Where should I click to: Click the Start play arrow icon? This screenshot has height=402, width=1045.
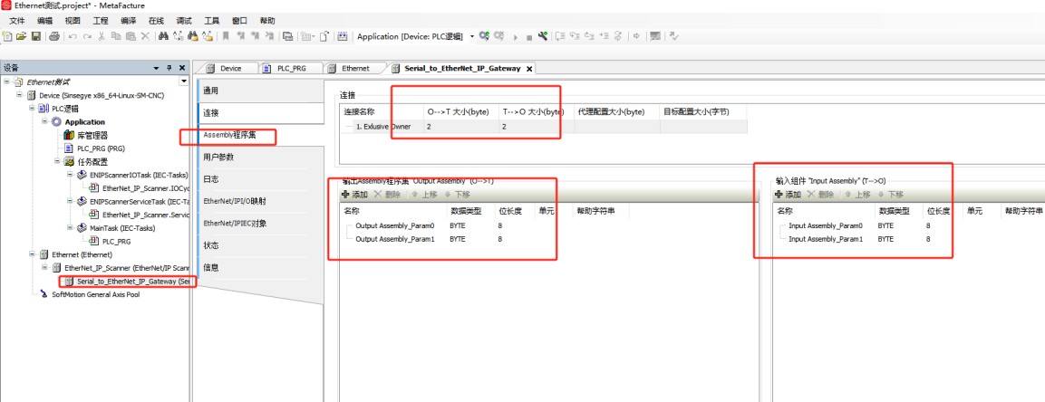tap(516, 36)
